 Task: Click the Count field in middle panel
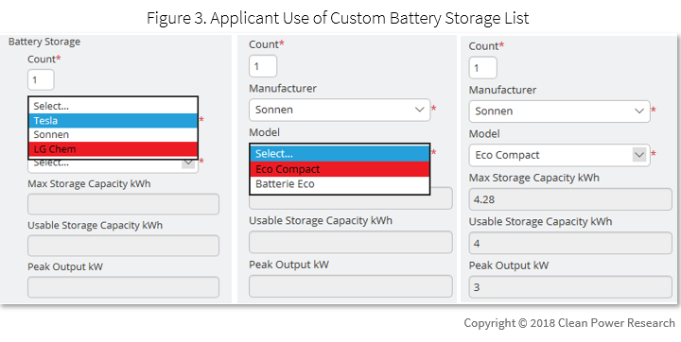tap(263, 66)
